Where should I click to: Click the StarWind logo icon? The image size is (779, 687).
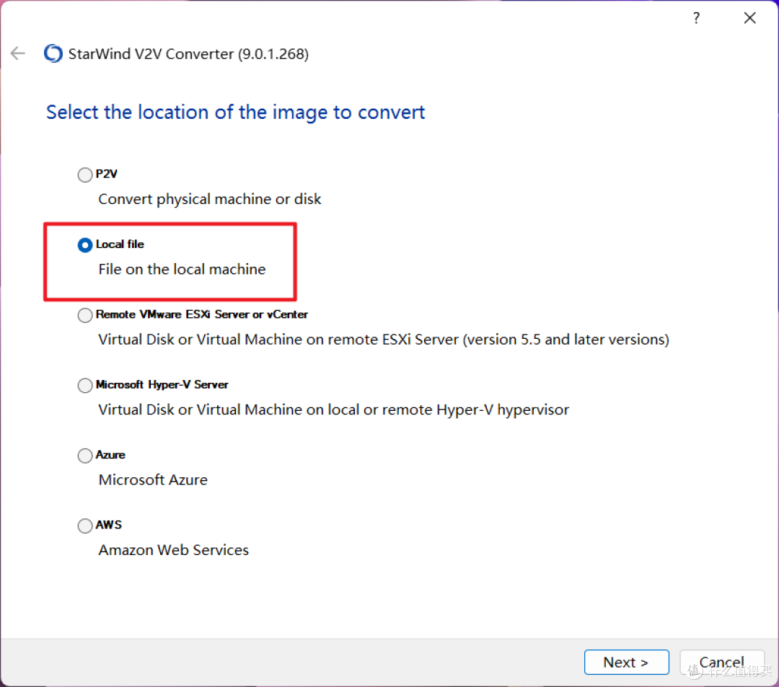tap(53, 54)
